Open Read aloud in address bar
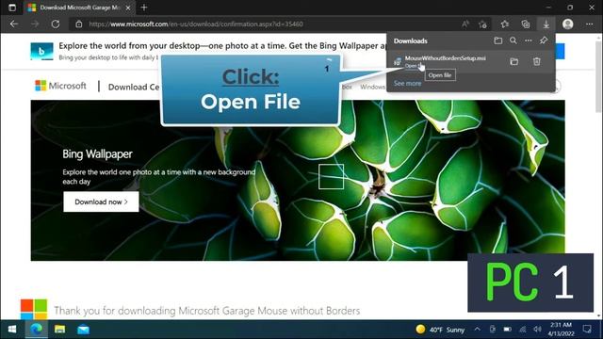The width and height of the screenshot is (603, 339). [465, 24]
